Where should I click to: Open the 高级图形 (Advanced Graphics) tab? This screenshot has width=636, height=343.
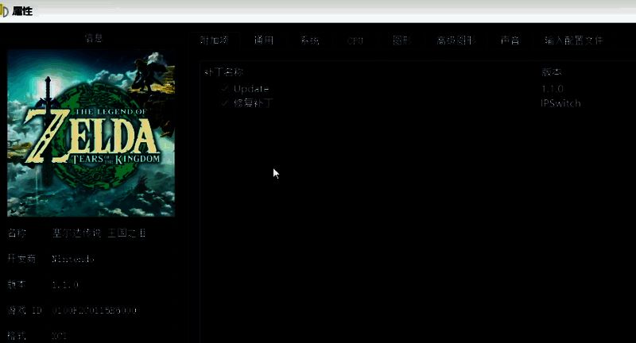pos(456,40)
